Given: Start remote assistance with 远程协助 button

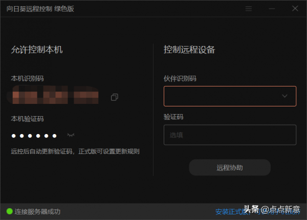Looking at the screenshot, I should point(230,167).
